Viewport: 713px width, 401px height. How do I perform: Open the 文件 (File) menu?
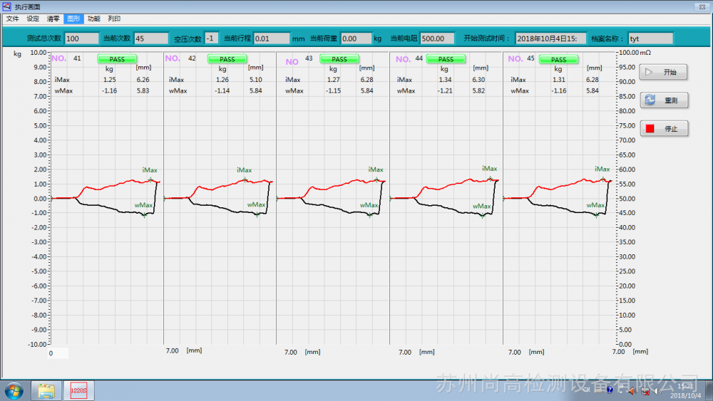[12, 19]
